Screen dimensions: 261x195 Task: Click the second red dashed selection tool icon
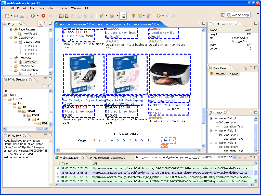click(67, 16)
